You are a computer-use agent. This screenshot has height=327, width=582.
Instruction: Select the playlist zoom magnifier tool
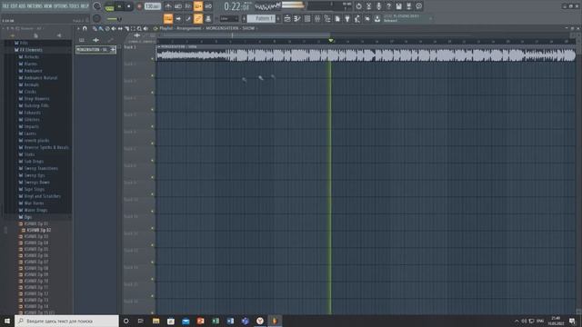(139, 28)
